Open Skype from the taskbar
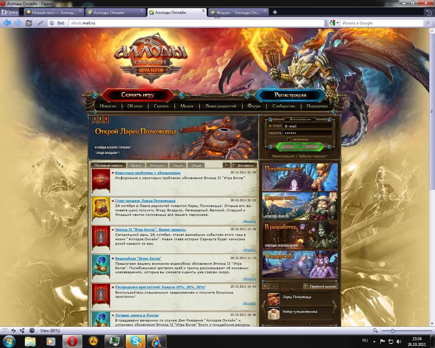 tap(136, 341)
